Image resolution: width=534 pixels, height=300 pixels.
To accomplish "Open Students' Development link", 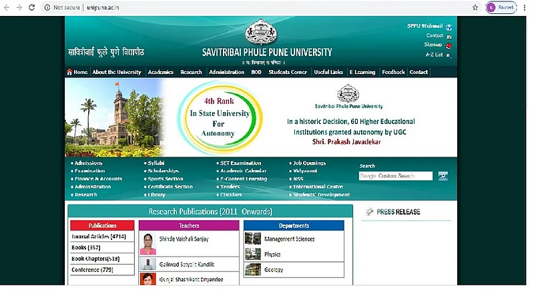I will tap(321, 195).
